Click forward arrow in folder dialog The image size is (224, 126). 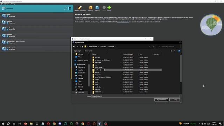pyautogui.click(x=77, y=47)
